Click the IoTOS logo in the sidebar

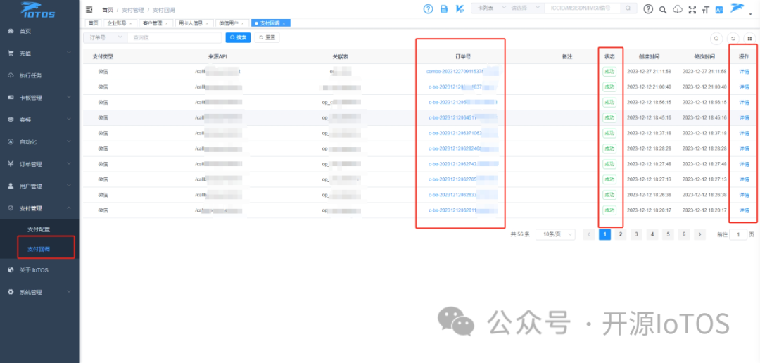tap(38, 9)
